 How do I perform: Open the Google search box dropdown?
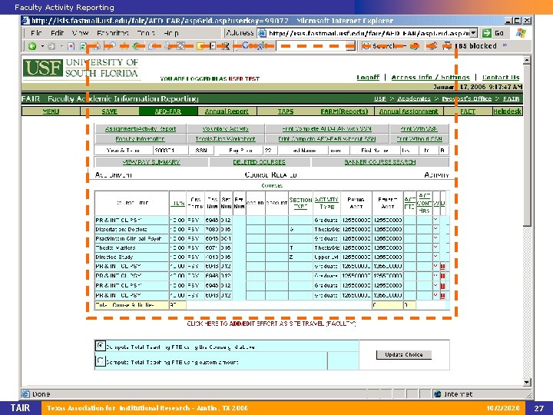[x=350, y=46]
